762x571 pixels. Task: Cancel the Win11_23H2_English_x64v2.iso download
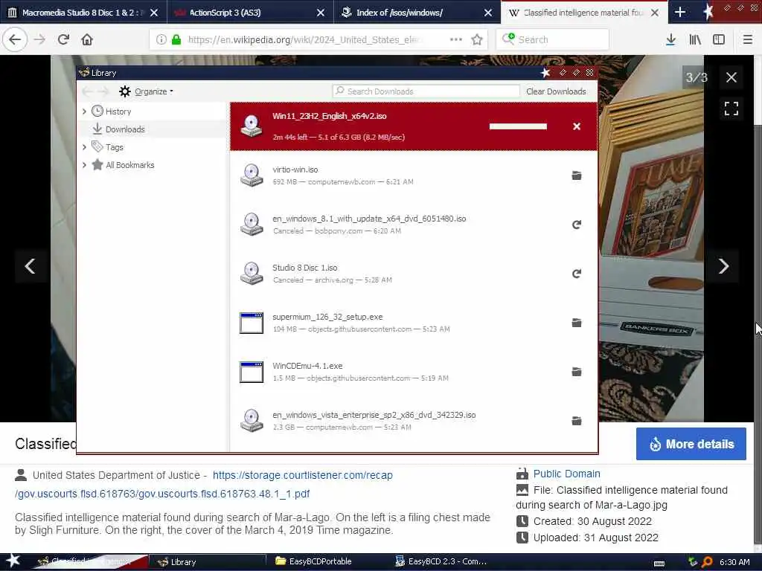(x=577, y=126)
